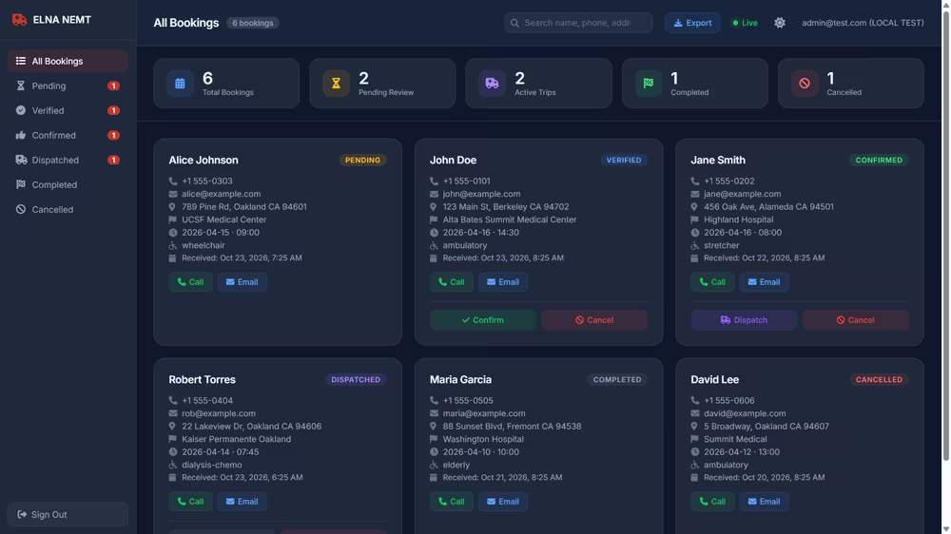Click the 6 bookings count pill

(253, 23)
